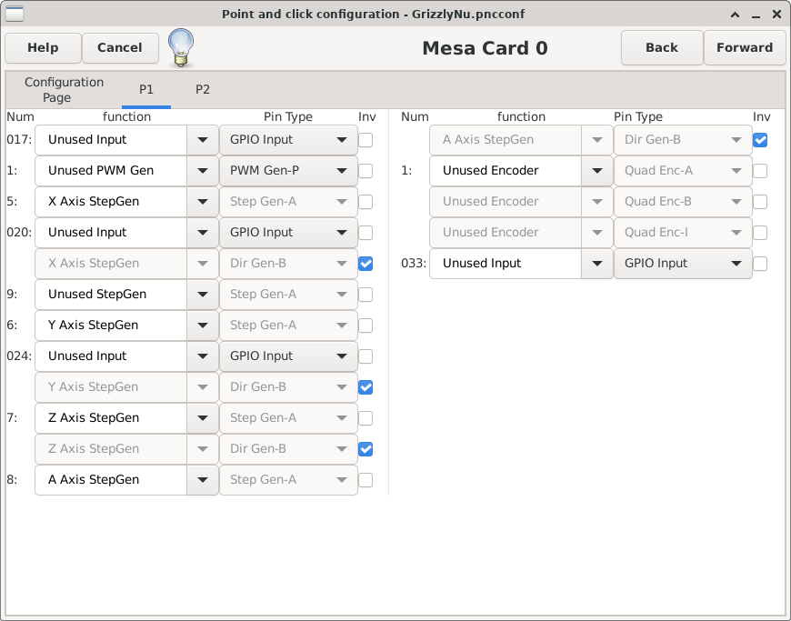This screenshot has width=791, height=621.
Task: Open the Help page
Action: pyautogui.click(x=43, y=48)
